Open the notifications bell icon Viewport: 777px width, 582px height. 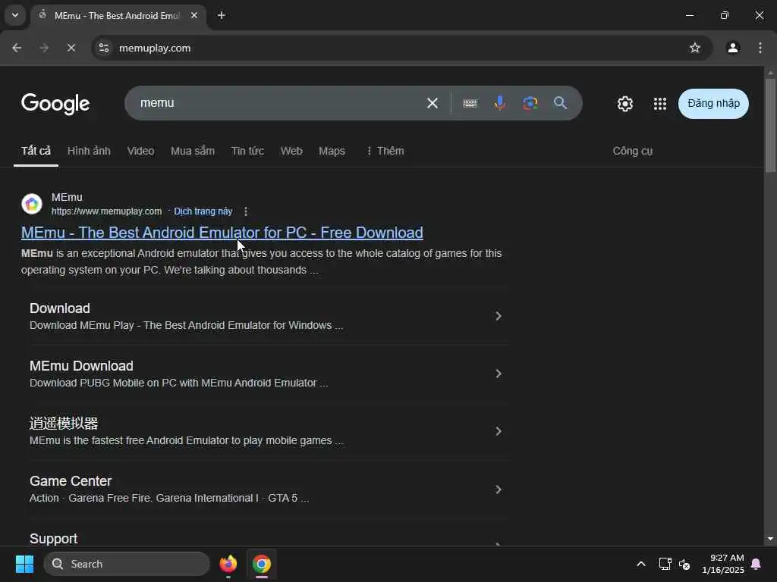point(757,564)
